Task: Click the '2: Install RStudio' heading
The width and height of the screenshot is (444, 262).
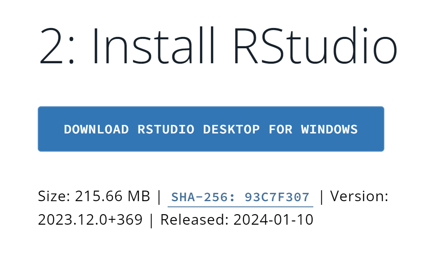Action: click(218, 45)
